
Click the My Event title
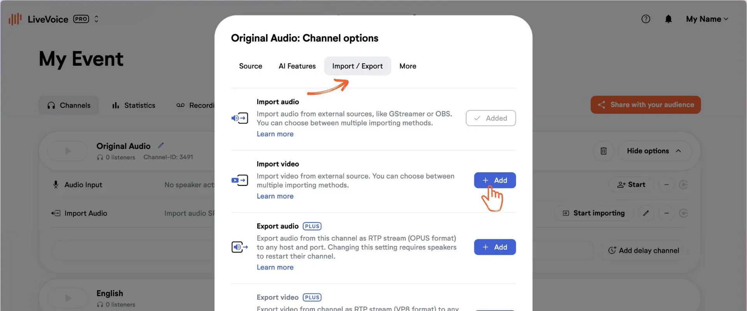point(81,59)
